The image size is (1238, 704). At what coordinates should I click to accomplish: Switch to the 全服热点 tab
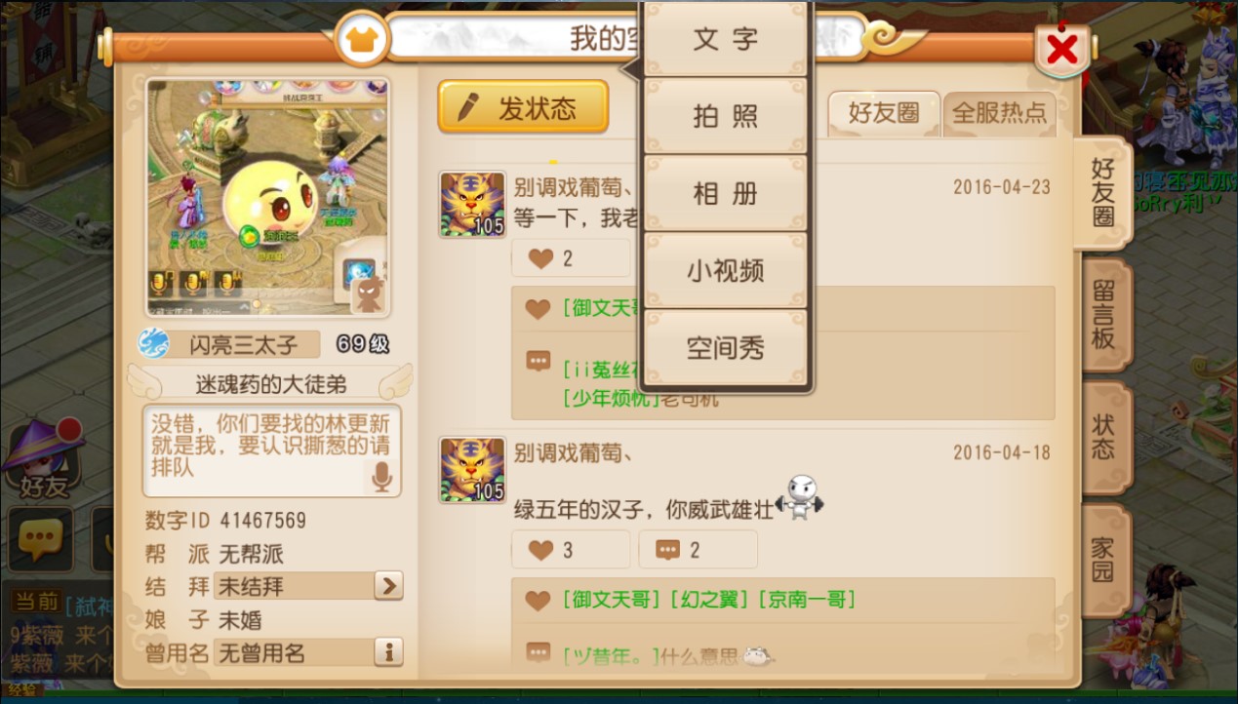[999, 113]
